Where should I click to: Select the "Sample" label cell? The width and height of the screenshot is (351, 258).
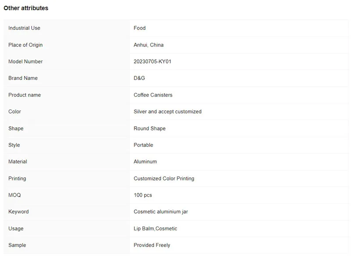click(17, 245)
